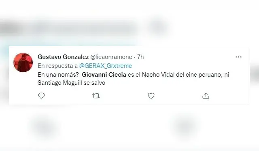259x151 pixels.
Task: Click the 7h timestamp of the tweet
Action: [140, 57]
